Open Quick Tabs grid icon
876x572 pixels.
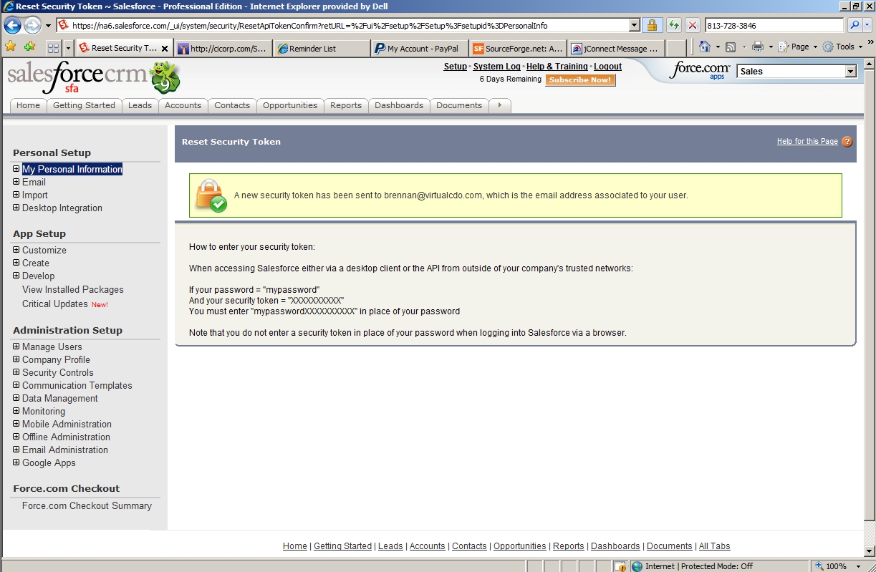tap(53, 48)
